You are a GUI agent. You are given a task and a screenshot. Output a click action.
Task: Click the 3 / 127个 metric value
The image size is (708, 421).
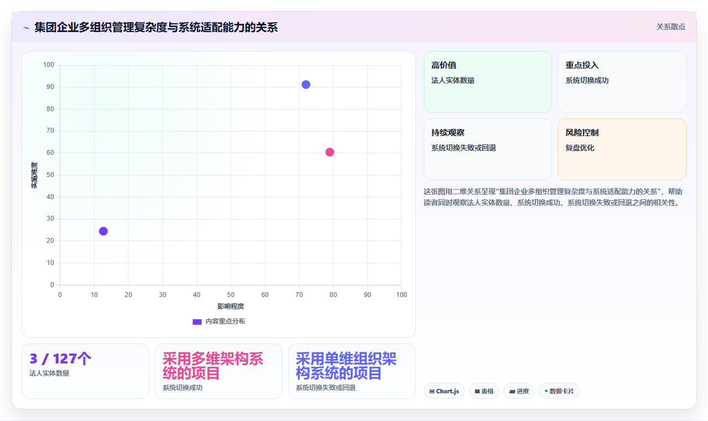(x=60, y=359)
